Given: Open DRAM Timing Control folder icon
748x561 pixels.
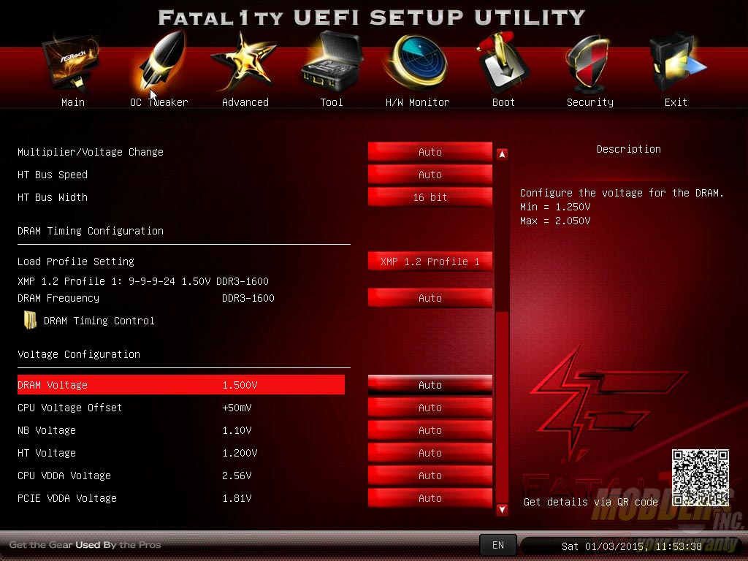Looking at the screenshot, I should (x=30, y=320).
